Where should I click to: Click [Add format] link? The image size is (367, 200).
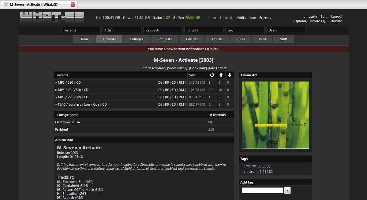(218, 68)
